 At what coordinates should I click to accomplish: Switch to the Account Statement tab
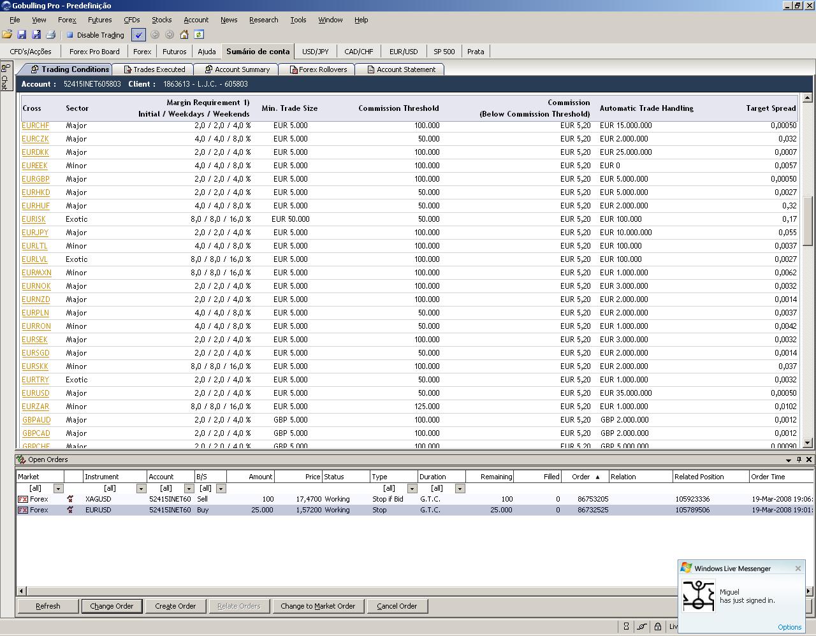coord(400,69)
